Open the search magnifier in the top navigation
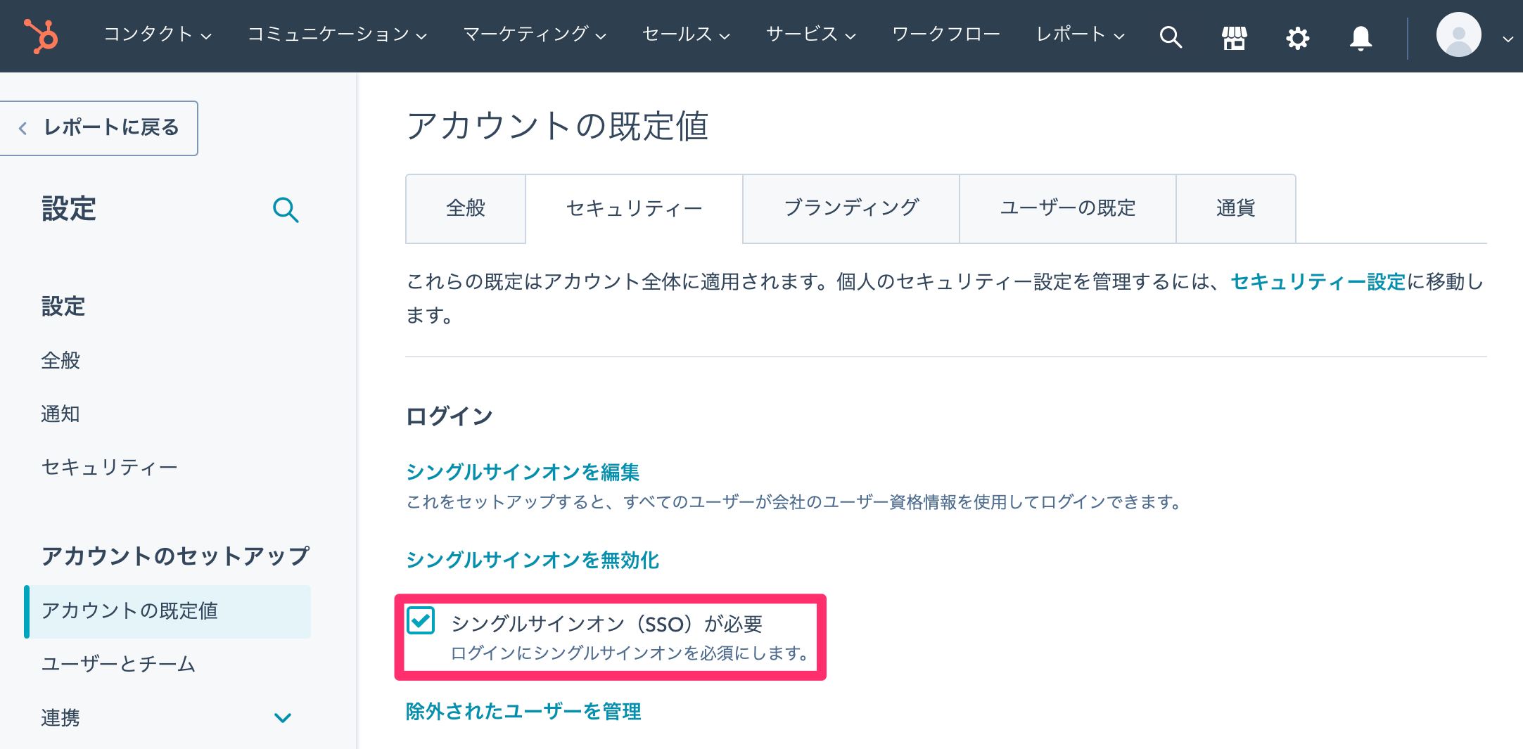Viewport: 1523px width, 749px height. (1171, 37)
